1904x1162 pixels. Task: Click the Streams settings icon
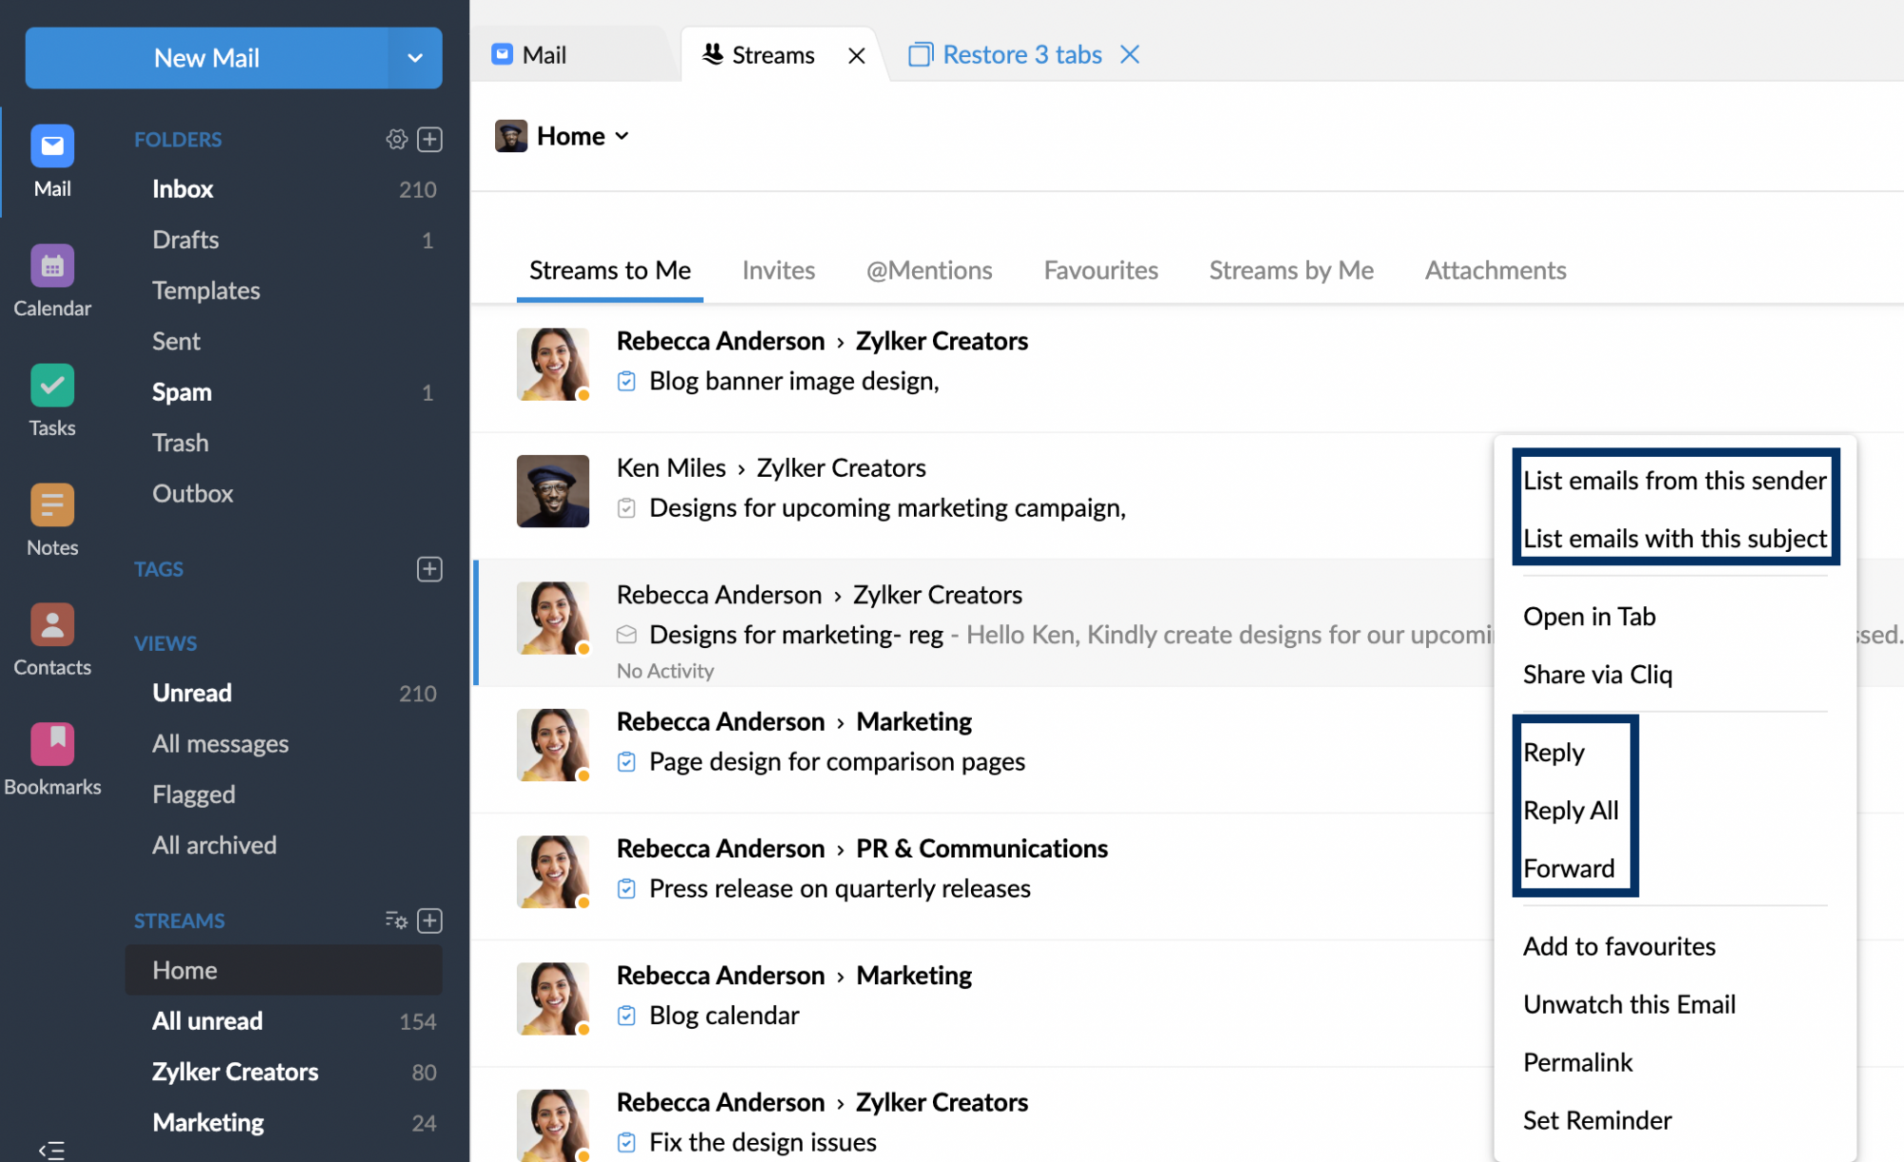coord(396,920)
